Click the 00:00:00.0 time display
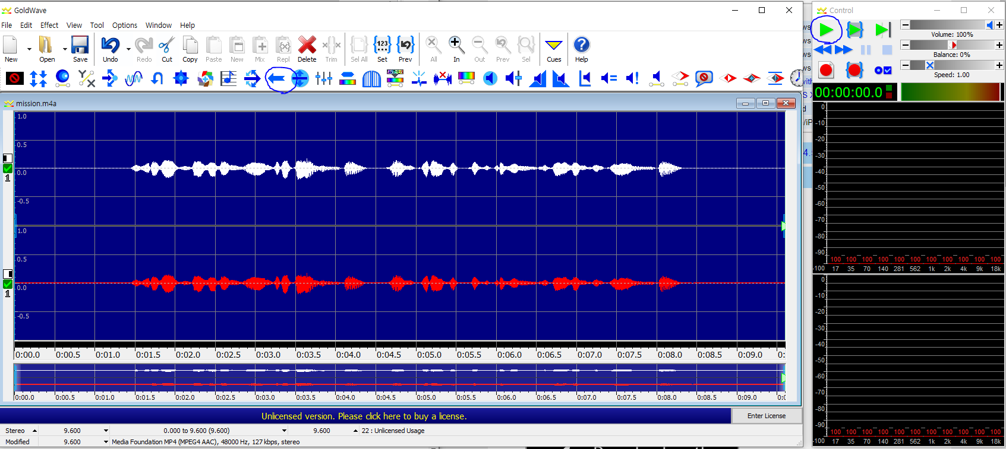 pos(849,92)
